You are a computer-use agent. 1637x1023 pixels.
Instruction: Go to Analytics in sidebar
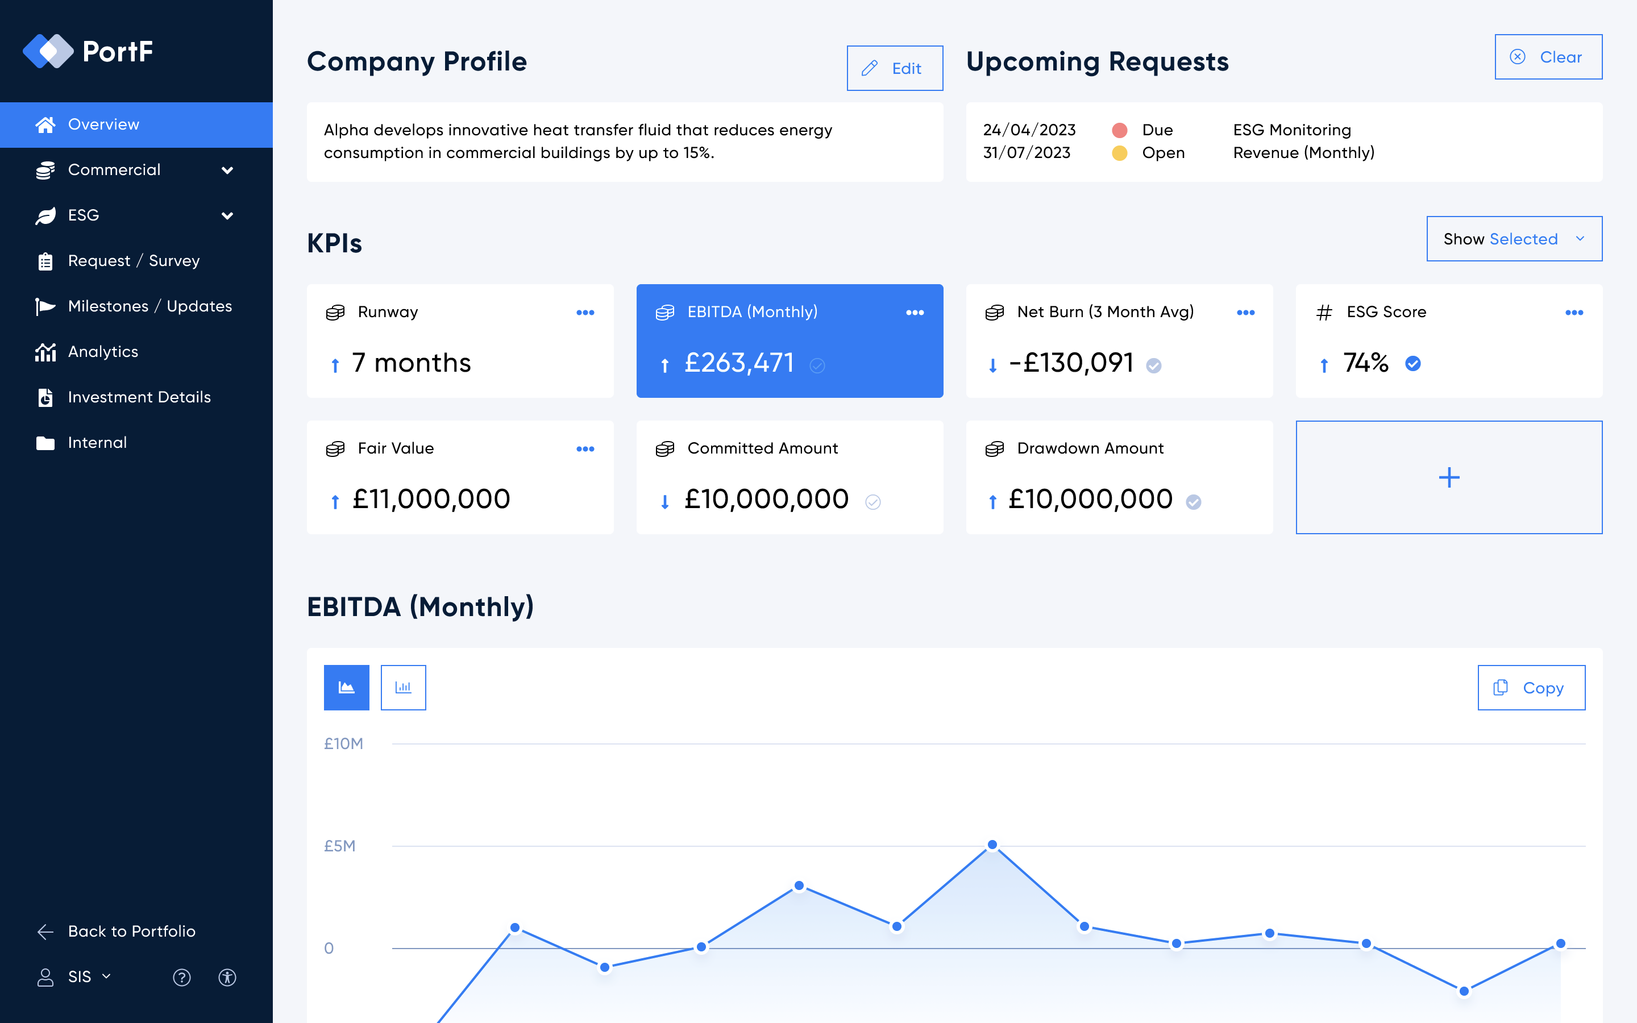103,352
